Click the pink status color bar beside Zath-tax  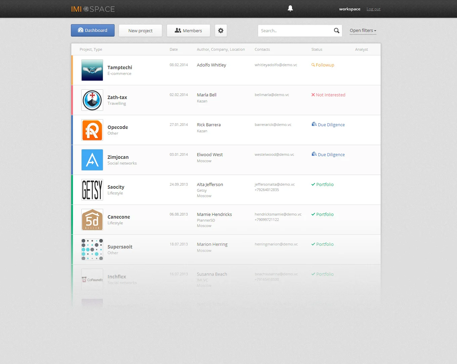pos(72,100)
